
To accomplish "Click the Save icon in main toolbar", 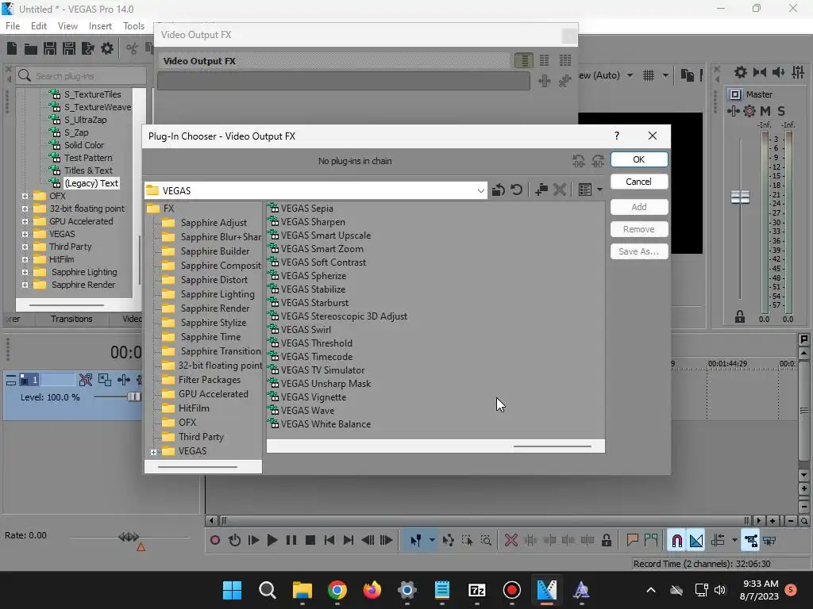I will pyautogui.click(x=50, y=48).
